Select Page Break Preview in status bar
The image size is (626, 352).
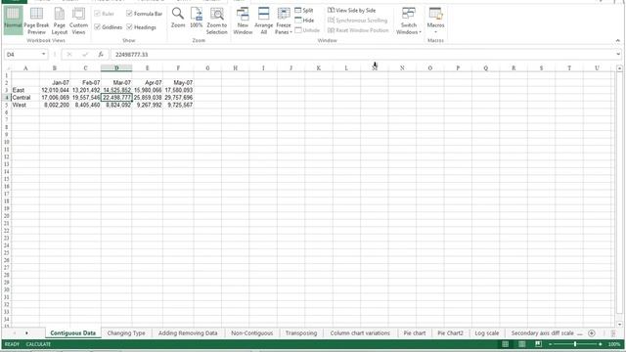(x=538, y=344)
